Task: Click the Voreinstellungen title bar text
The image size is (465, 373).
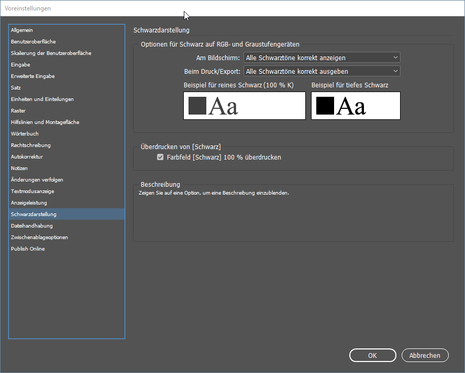Action: 28,8
